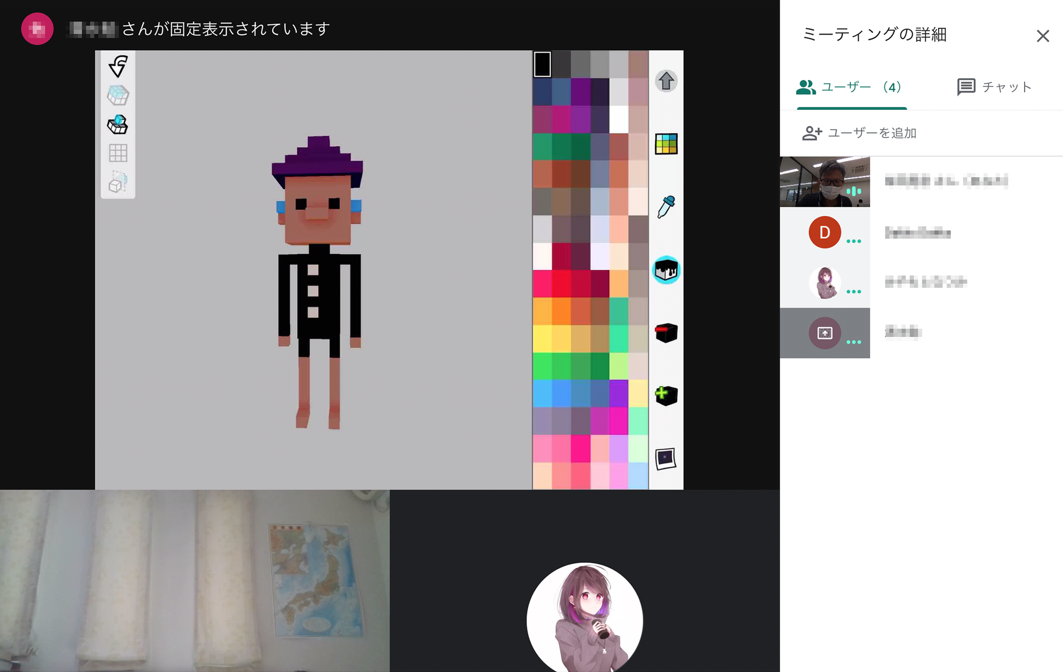
Task: Pick the black swatch in the palette
Action: tap(542, 64)
